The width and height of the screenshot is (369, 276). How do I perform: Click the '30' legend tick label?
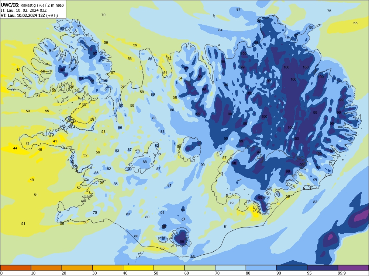coord(94,273)
